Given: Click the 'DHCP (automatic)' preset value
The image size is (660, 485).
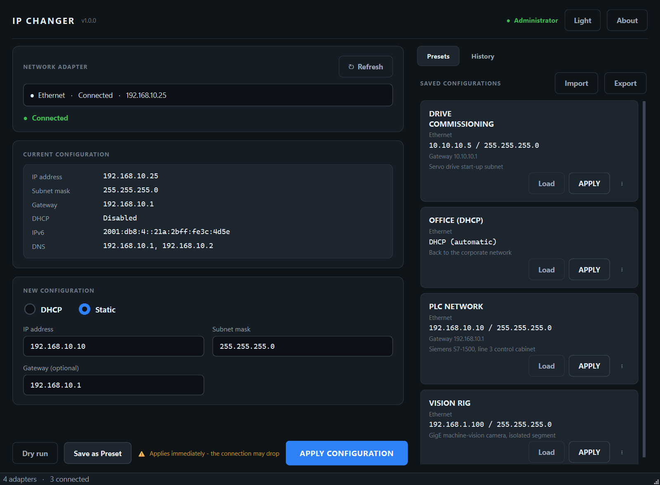Looking at the screenshot, I should point(462,242).
